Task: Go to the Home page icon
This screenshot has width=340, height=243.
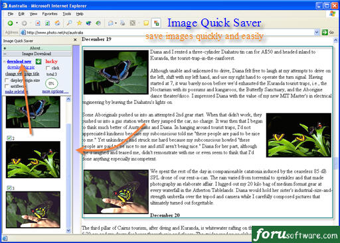Action: click(58, 23)
